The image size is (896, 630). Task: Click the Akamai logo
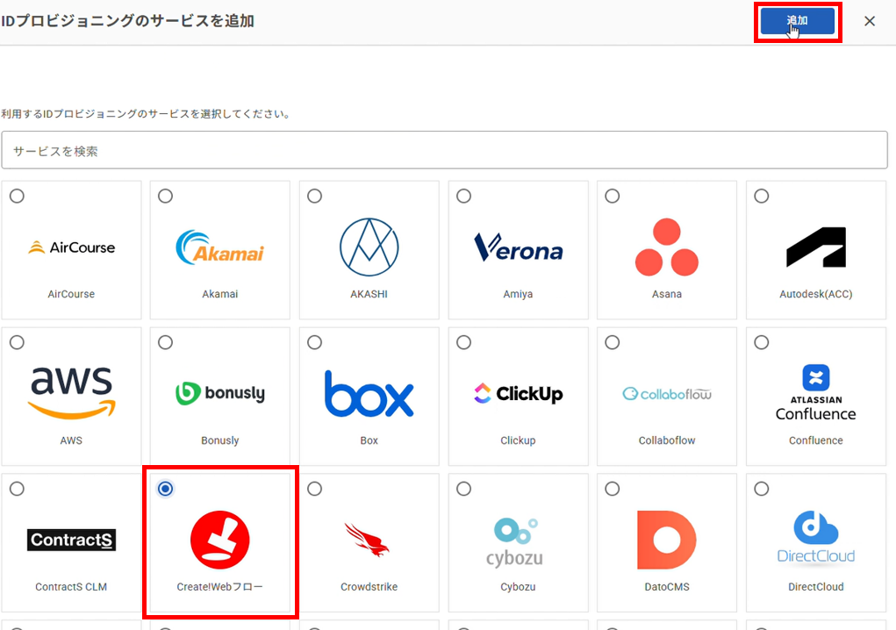(x=220, y=247)
